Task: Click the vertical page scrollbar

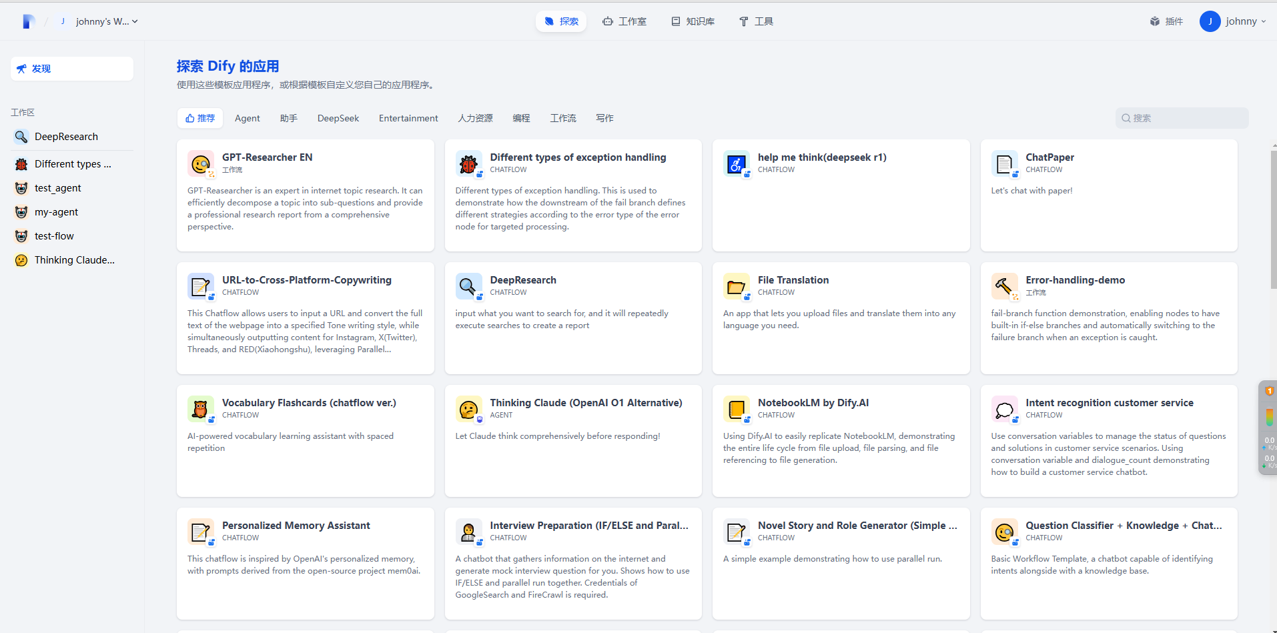Action: click(1273, 220)
